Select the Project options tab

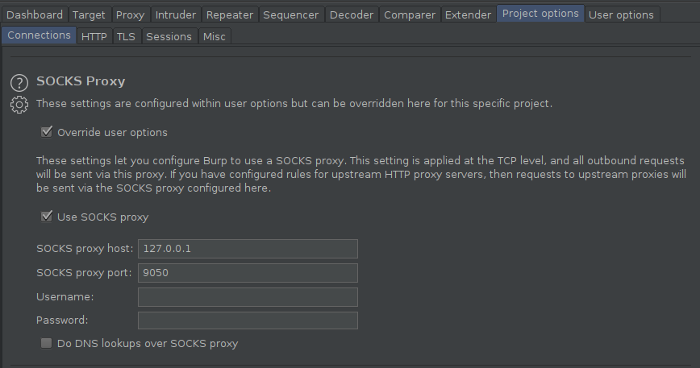click(540, 14)
